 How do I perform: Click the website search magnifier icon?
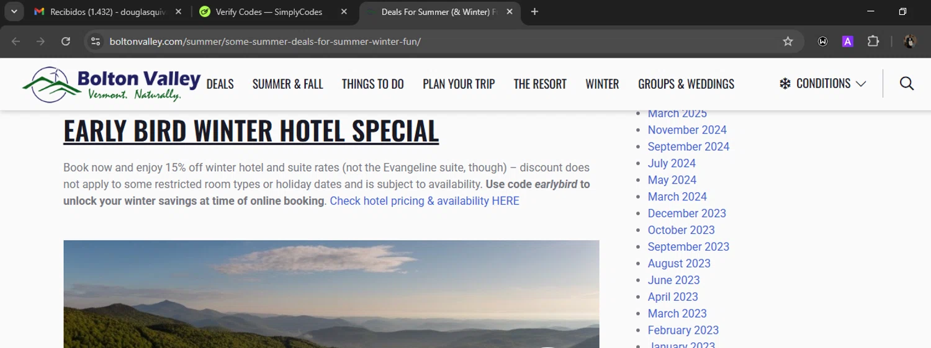[x=906, y=84]
